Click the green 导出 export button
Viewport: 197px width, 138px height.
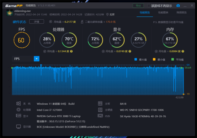[x=138, y=6]
